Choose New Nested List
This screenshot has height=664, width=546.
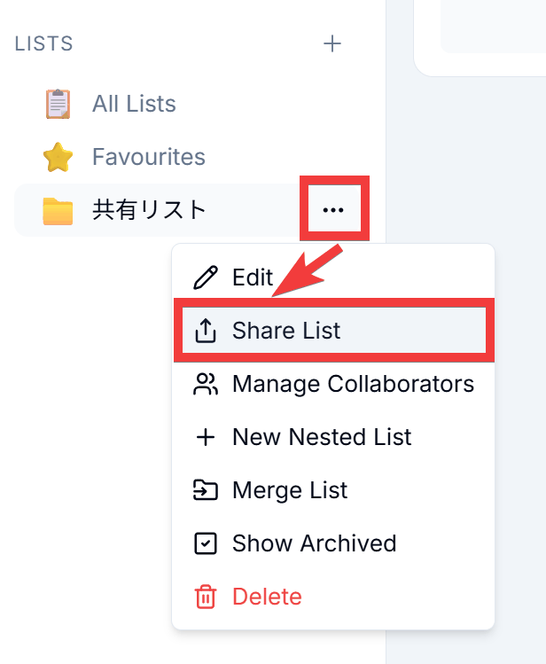point(333,437)
